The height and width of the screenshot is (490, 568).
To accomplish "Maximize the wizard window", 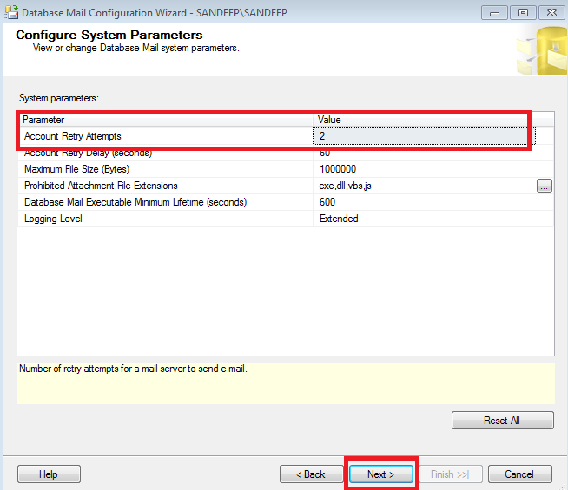I will 523,13.
